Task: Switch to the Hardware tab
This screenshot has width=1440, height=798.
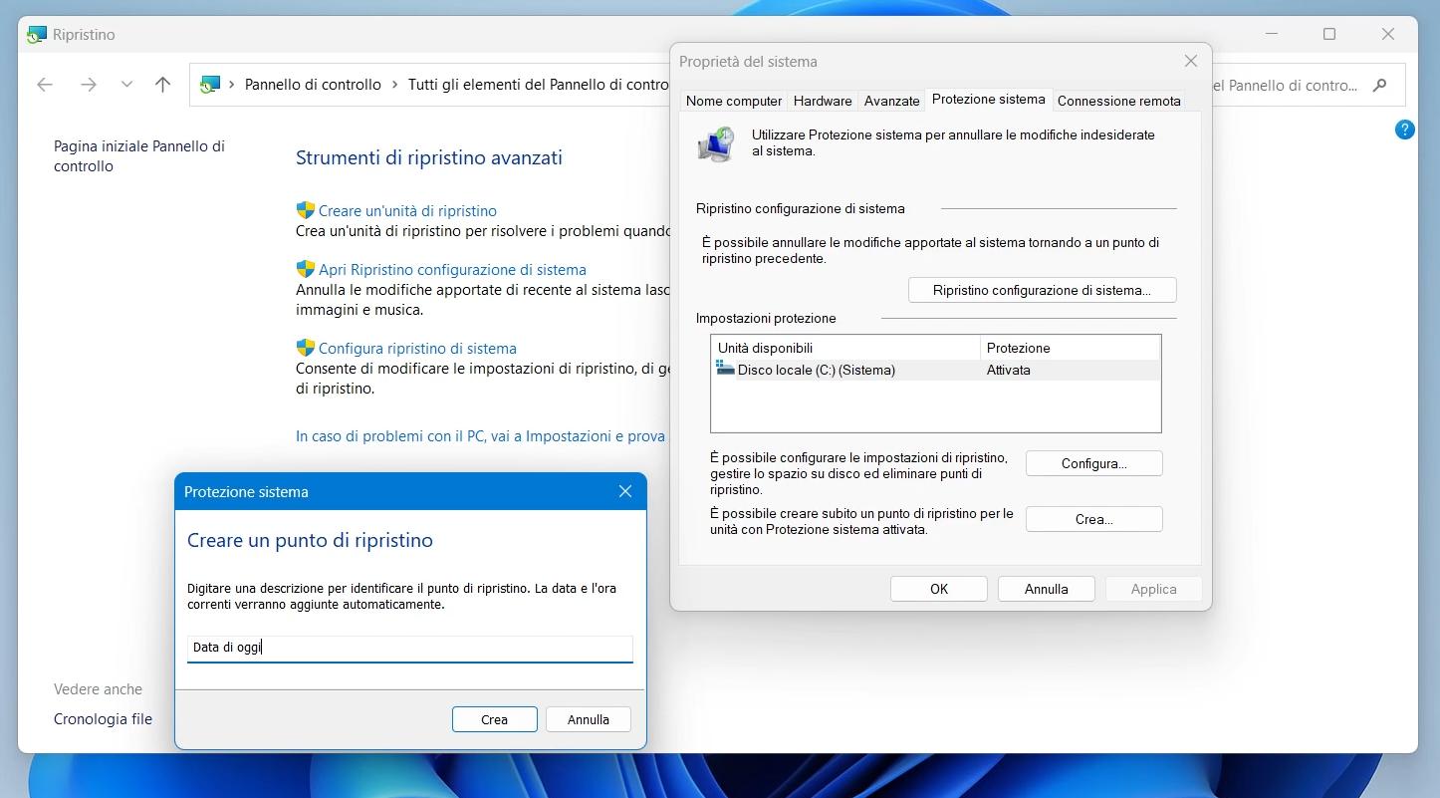Action: 822,101
